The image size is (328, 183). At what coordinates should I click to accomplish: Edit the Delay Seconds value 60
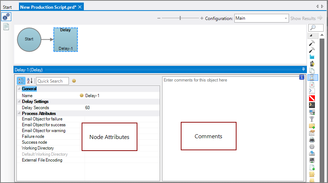point(122,108)
